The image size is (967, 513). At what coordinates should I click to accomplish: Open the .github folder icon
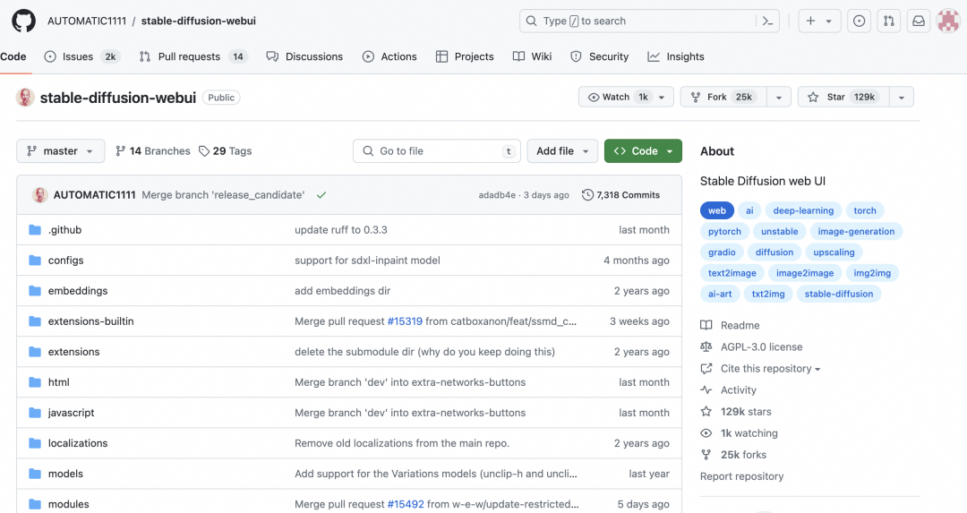coord(35,230)
